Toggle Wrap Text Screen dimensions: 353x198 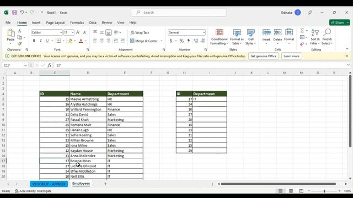click(x=140, y=33)
